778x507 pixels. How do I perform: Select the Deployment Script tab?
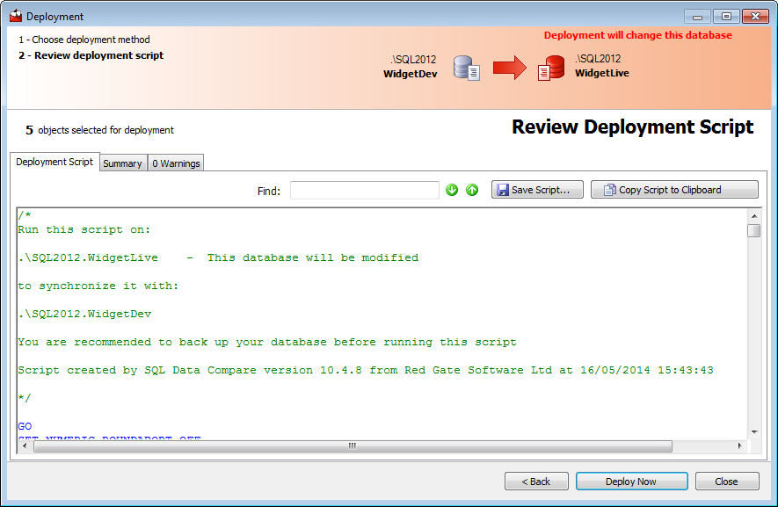[55, 163]
